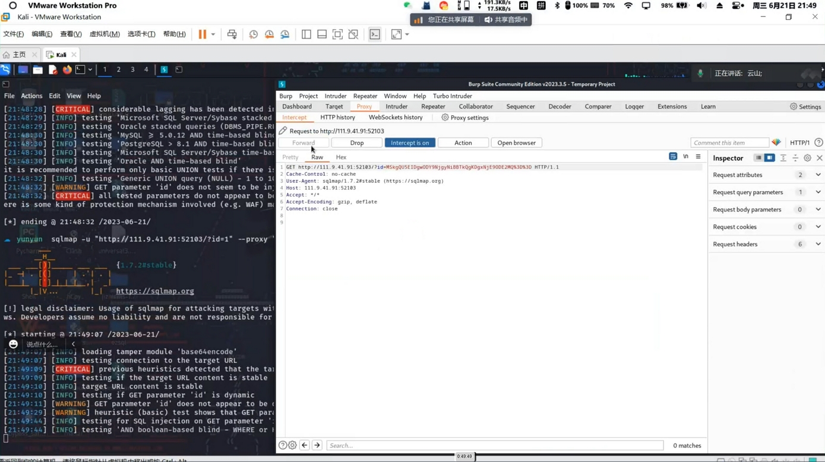Toggle the thumbnail bar icon in VMware
Screen dimensions: 825x462
(x=322, y=34)
